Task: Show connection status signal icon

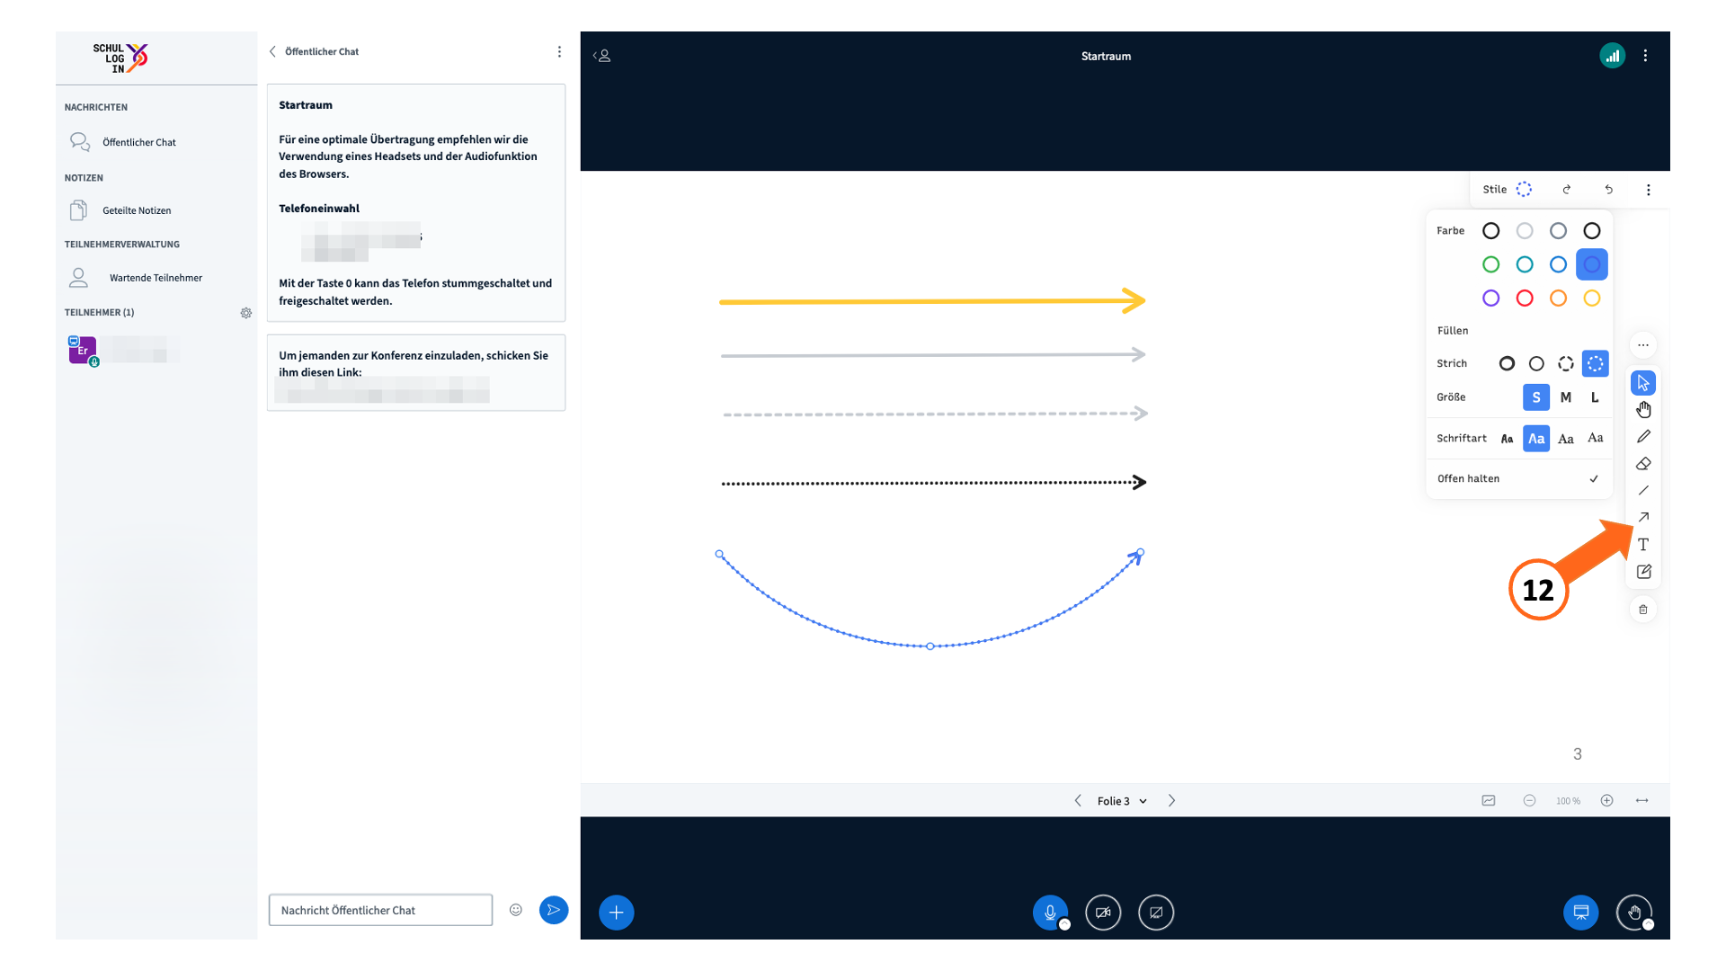Action: click(x=1612, y=56)
